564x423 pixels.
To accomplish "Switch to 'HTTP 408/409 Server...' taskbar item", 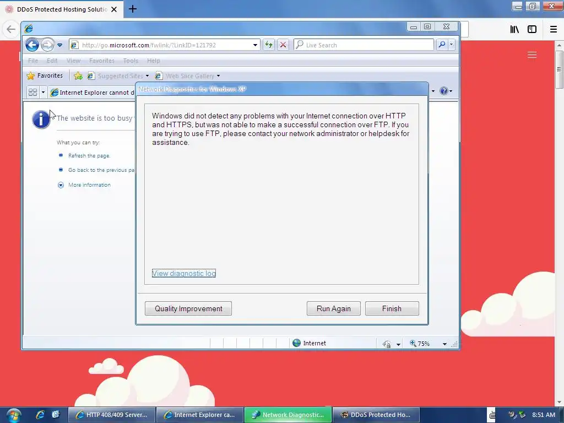I will [x=111, y=415].
